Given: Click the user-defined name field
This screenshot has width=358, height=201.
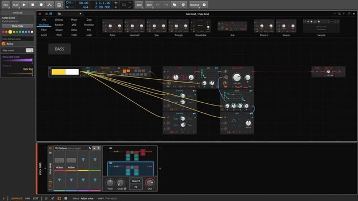Looking at the screenshot, I should (17, 39).
